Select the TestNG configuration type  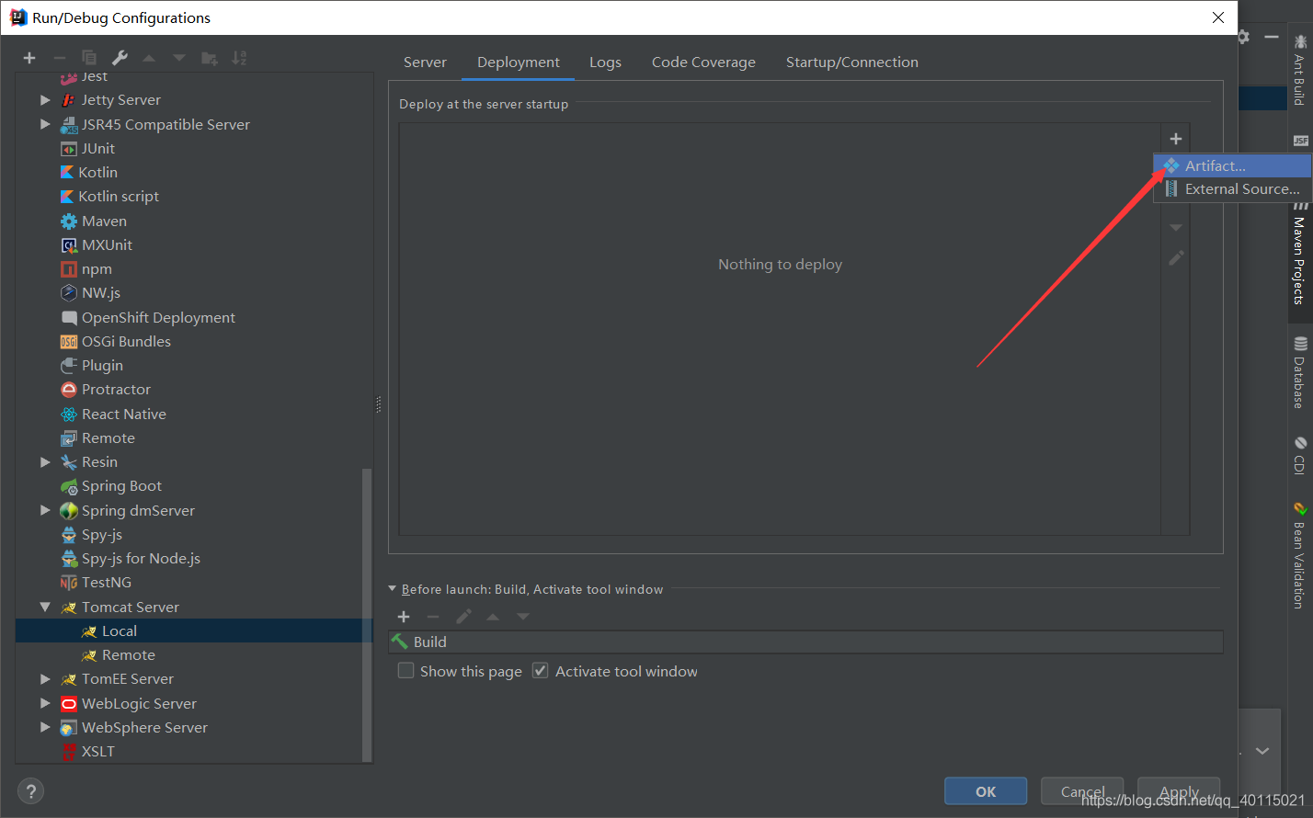[x=96, y=582]
